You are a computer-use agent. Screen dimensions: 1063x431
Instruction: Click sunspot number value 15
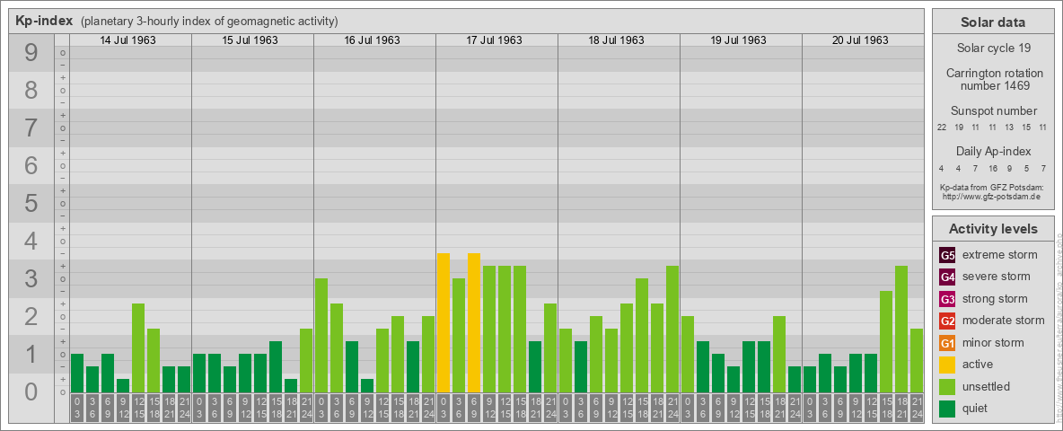1026,128
